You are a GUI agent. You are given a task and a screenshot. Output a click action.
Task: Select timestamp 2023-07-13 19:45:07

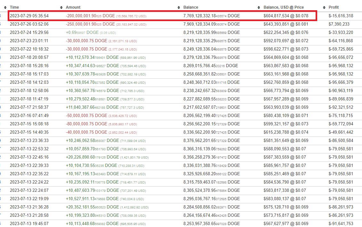coord(29,223)
